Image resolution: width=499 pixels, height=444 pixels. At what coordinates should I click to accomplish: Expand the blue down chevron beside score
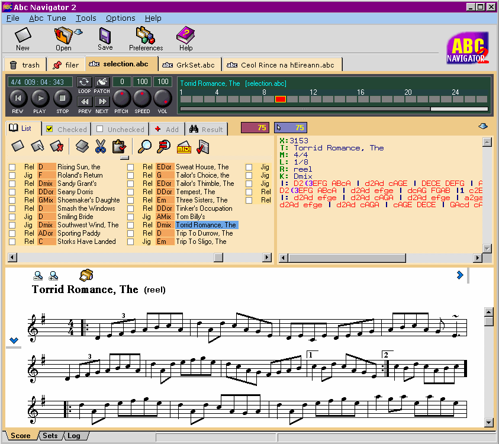click(x=14, y=340)
